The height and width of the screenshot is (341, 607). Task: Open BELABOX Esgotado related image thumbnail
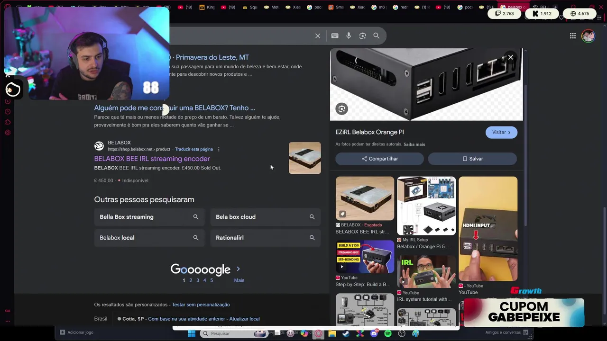point(365,198)
